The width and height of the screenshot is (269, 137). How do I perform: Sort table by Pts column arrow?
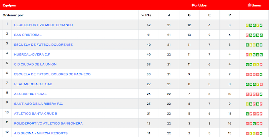pyautogui.click(x=143, y=15)
